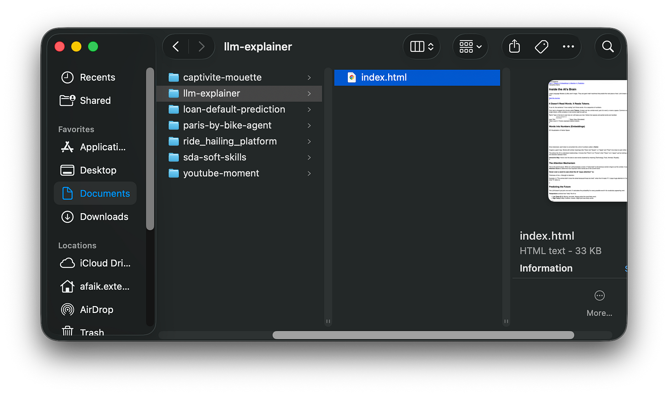This screenshot has height=395, width=668.
Task: Select Recents in the sidebar
Action: (x=98, y=77)
